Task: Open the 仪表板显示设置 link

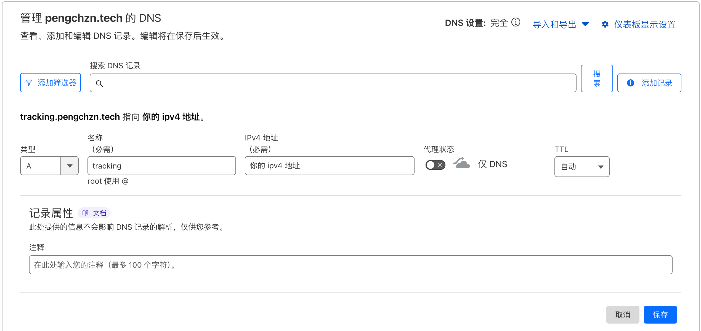Action: [x=644, y=25]
